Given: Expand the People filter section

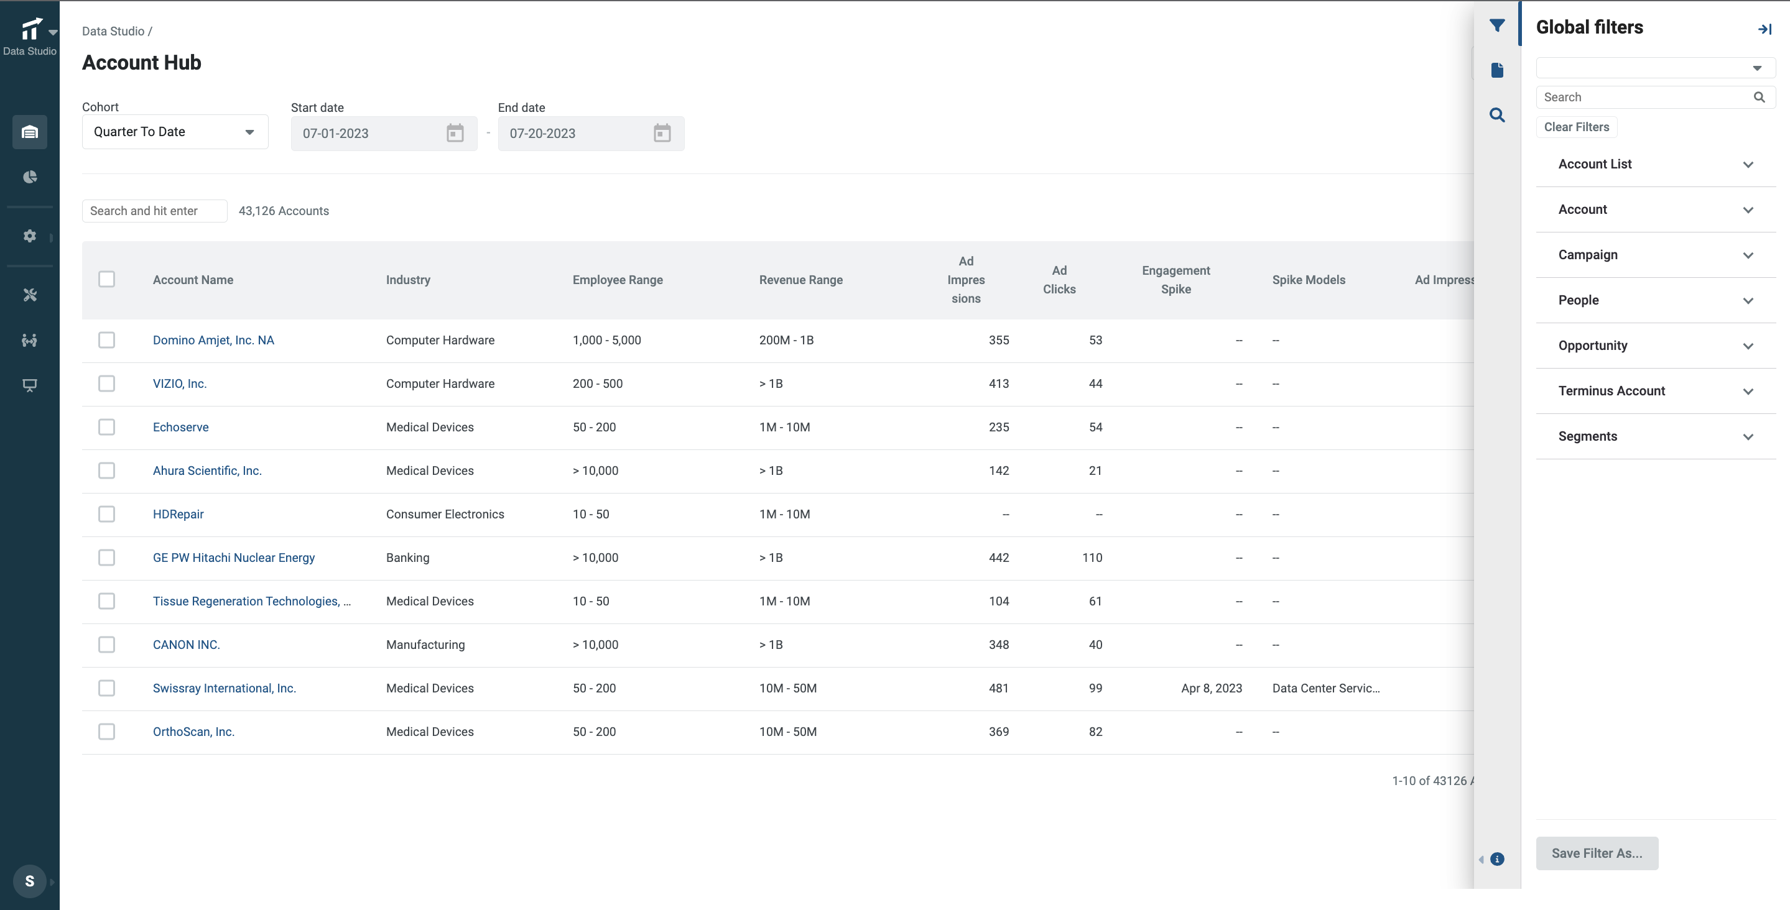Looking at the screenshot, I should [x=1655, y=300].
